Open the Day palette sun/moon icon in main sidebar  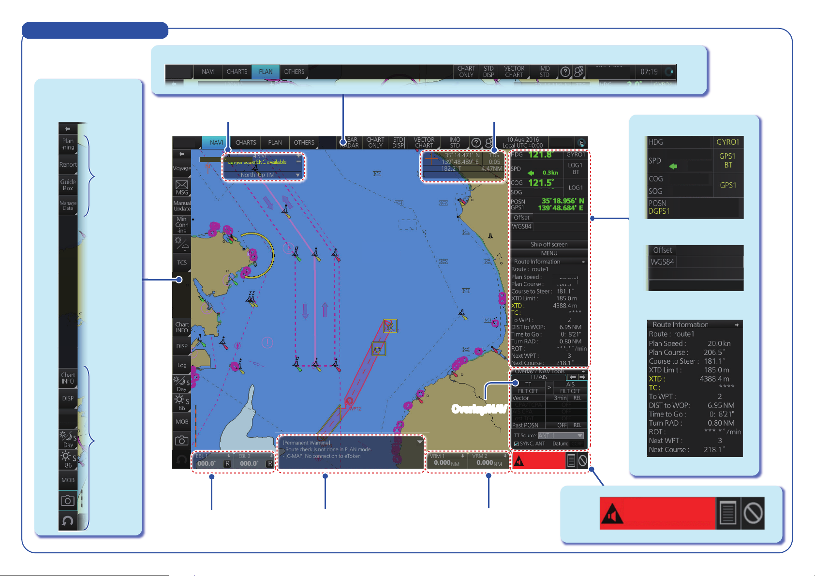[181, 384]
